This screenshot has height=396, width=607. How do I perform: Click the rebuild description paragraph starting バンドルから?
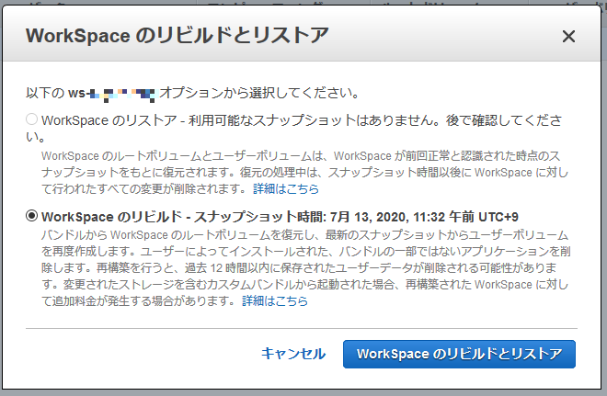tap(306, 268)
